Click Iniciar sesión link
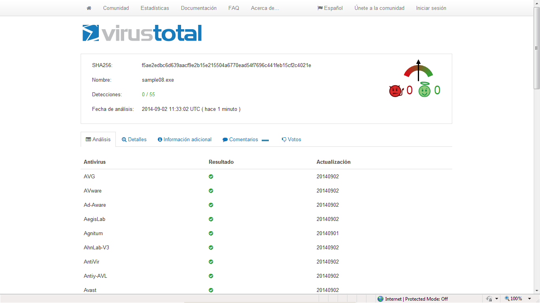 point(431,8)
